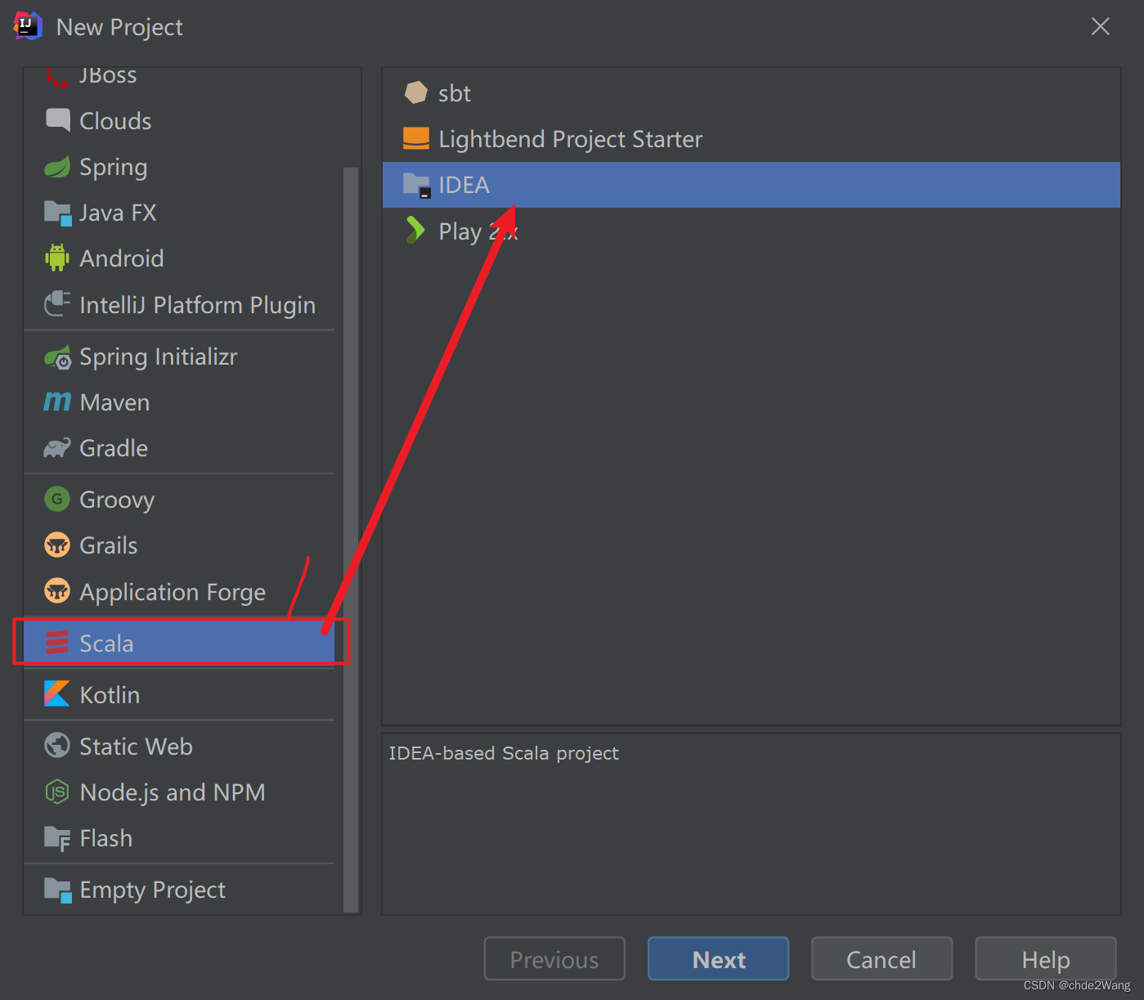Select Lightbend Project Starter option
This screenshot has width=1144, height=1000.
coord(751,138)
